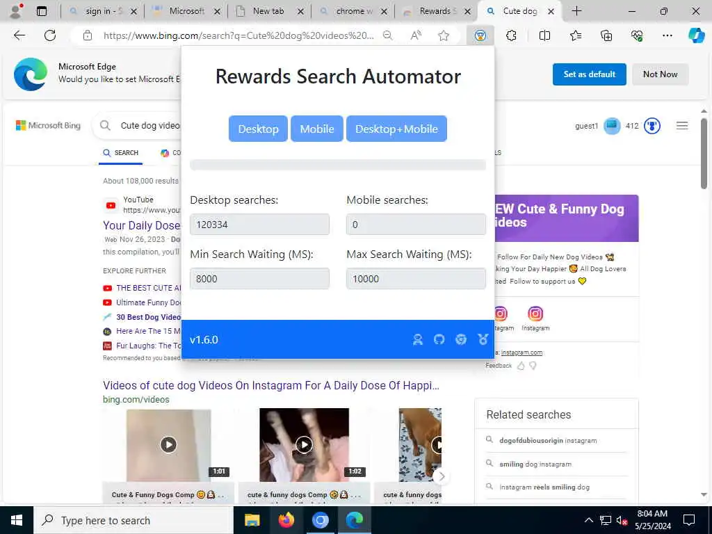Open Microsoft Bing home logo
This screenshot has height=534, width=712.
(48, 125)
